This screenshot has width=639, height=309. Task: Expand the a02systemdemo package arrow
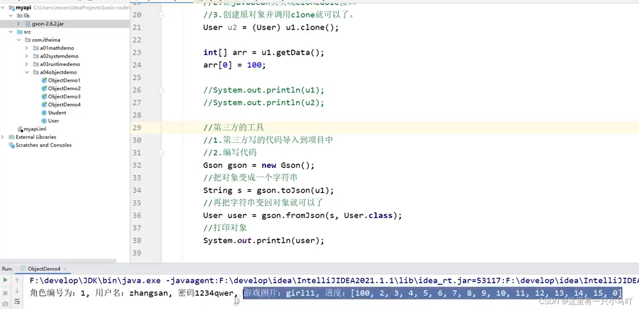point(27,56)
